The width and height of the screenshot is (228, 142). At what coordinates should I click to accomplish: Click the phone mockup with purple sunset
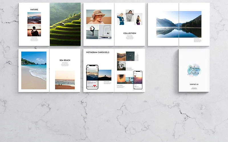click(x=138, y=80)
